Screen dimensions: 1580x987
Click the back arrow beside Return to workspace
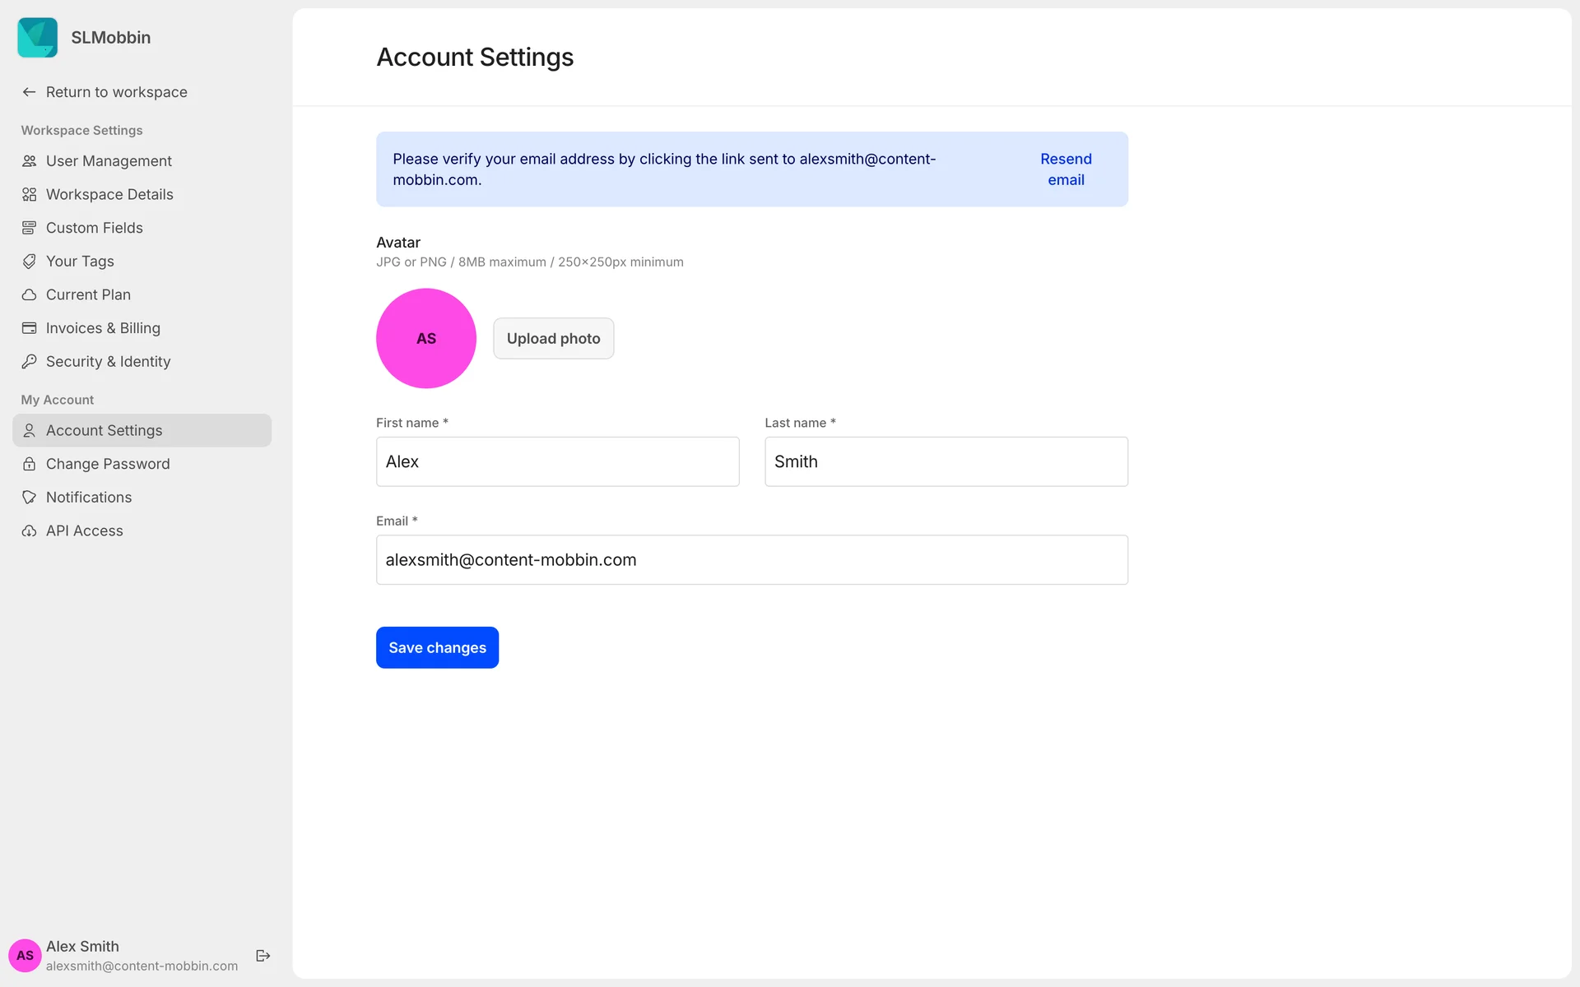[30, 92]
